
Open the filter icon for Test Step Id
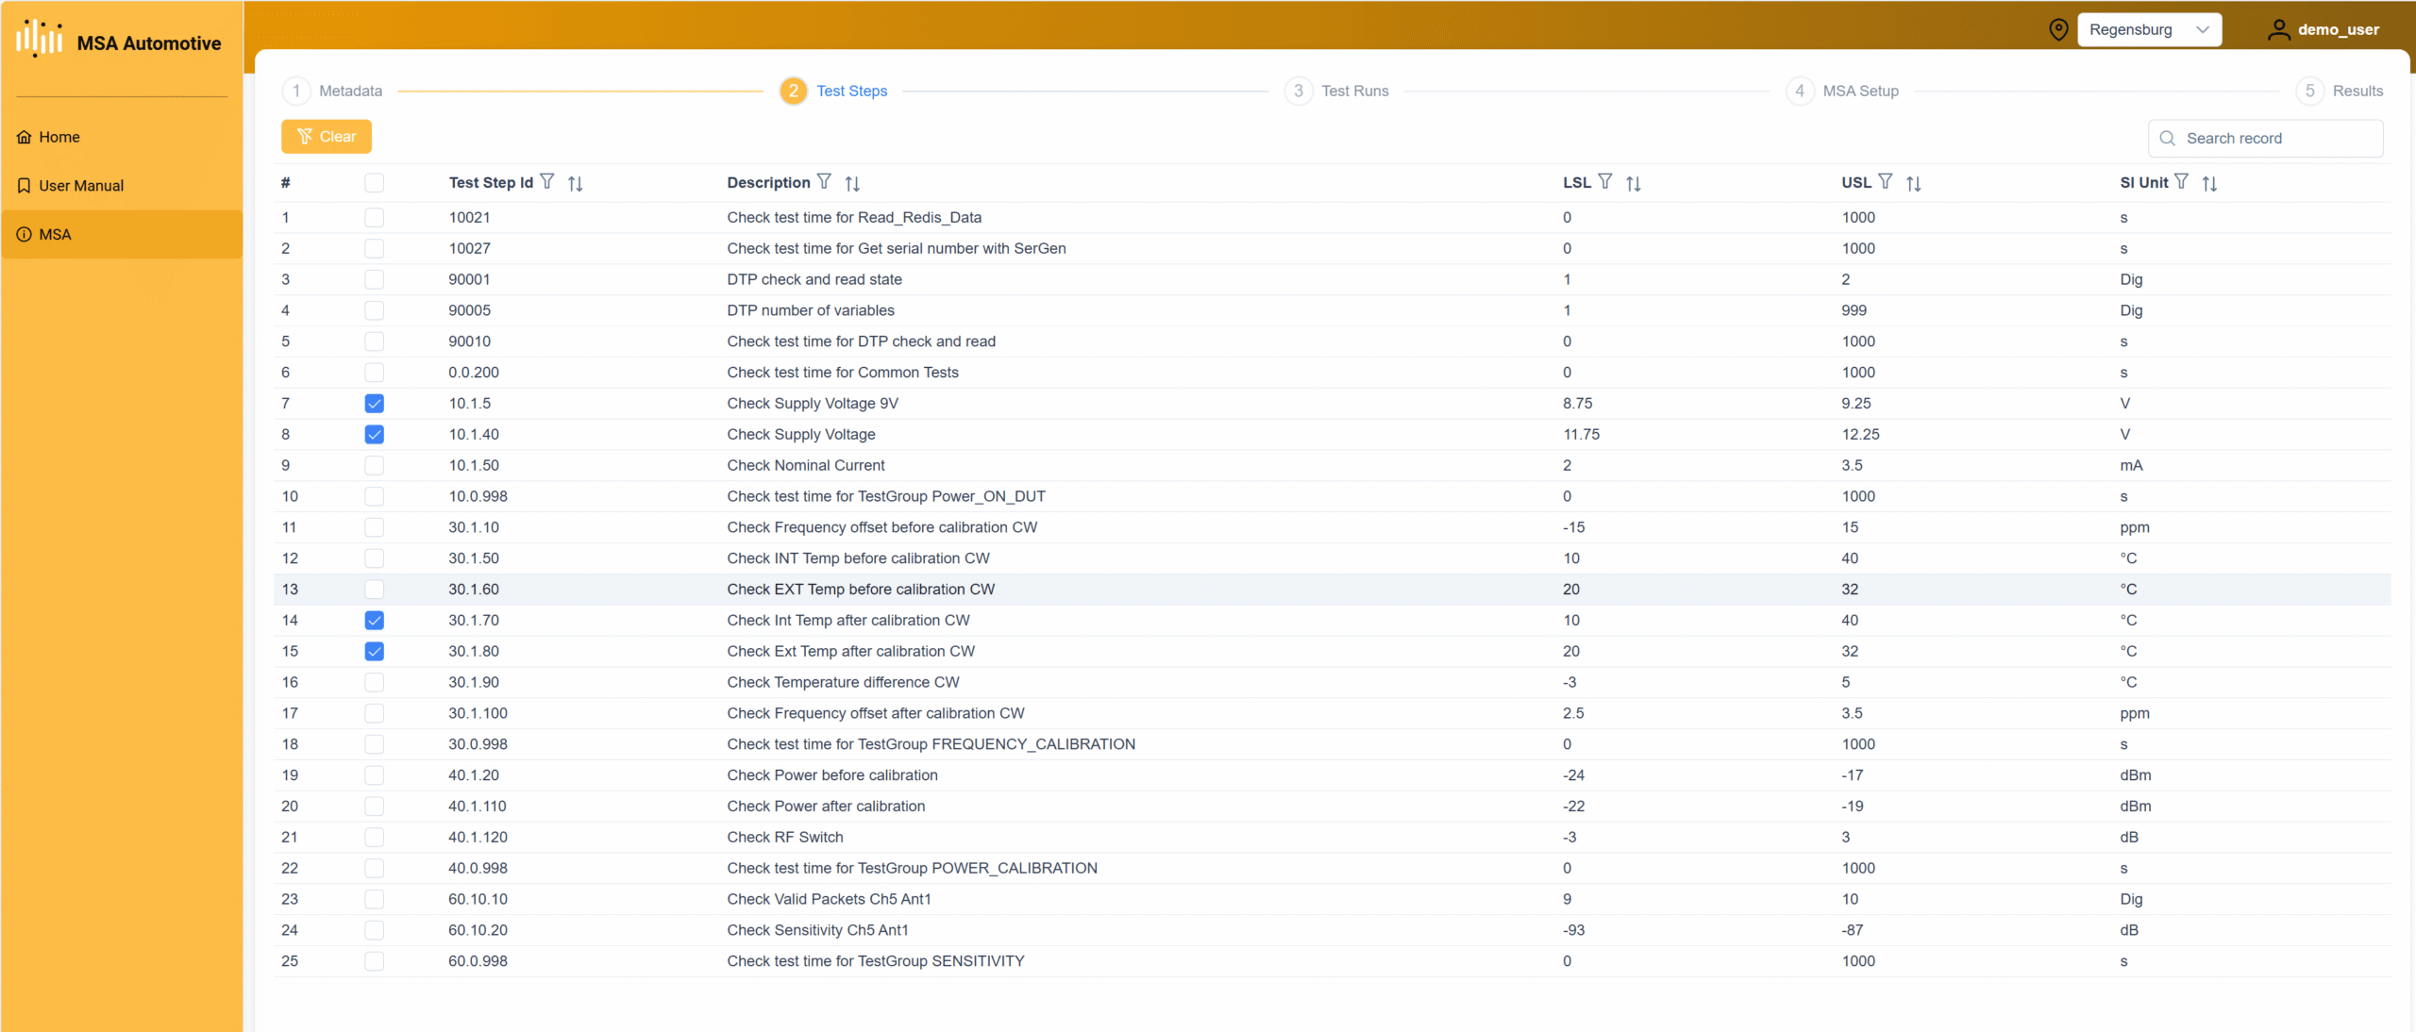point(547,182)
